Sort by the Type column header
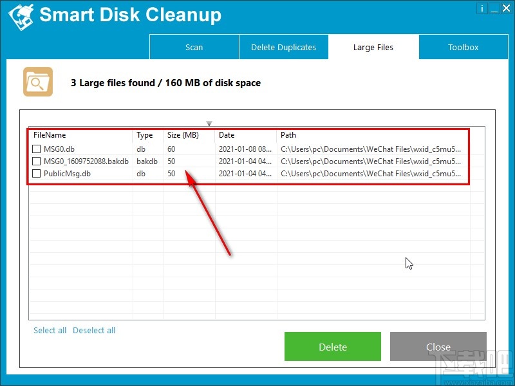The image size is (515, 386). pyautogui.click(x=148, y=135)
